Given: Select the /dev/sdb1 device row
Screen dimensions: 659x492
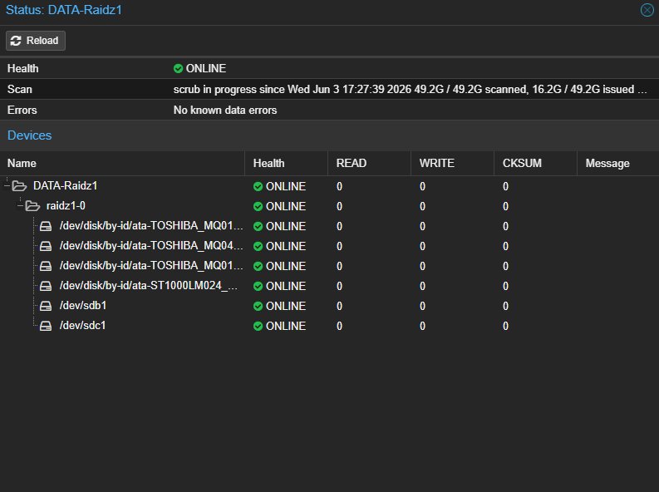Looking at the screenshot, I should pyautogui.click(x=329, y=306).
